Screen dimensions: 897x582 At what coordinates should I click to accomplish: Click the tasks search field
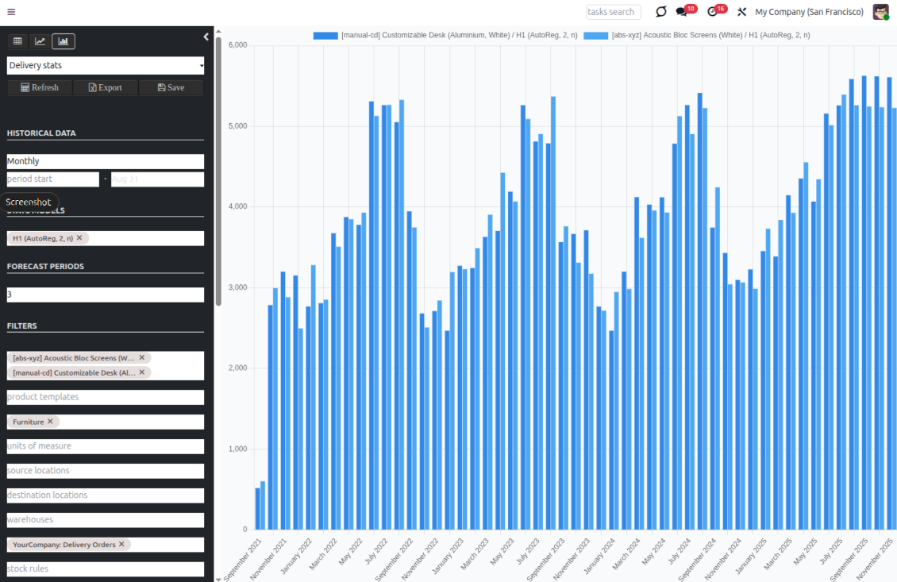pos(613,12)
